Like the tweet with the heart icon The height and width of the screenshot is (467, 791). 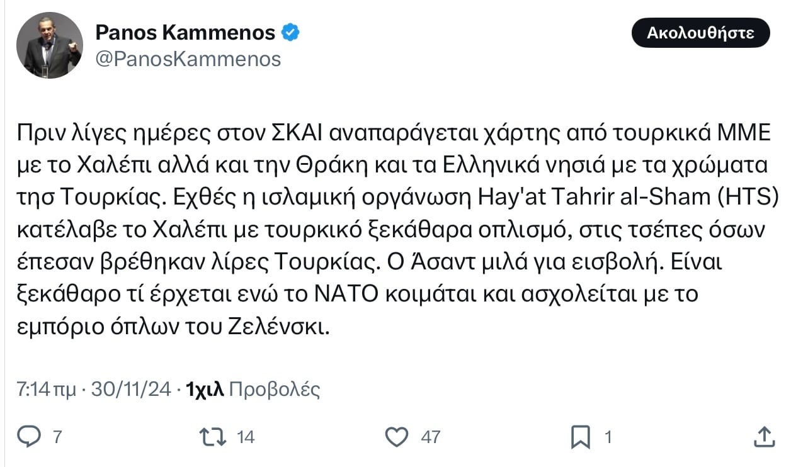(397, 436)
